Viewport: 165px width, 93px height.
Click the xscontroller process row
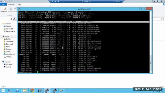(x=60, y=26)
